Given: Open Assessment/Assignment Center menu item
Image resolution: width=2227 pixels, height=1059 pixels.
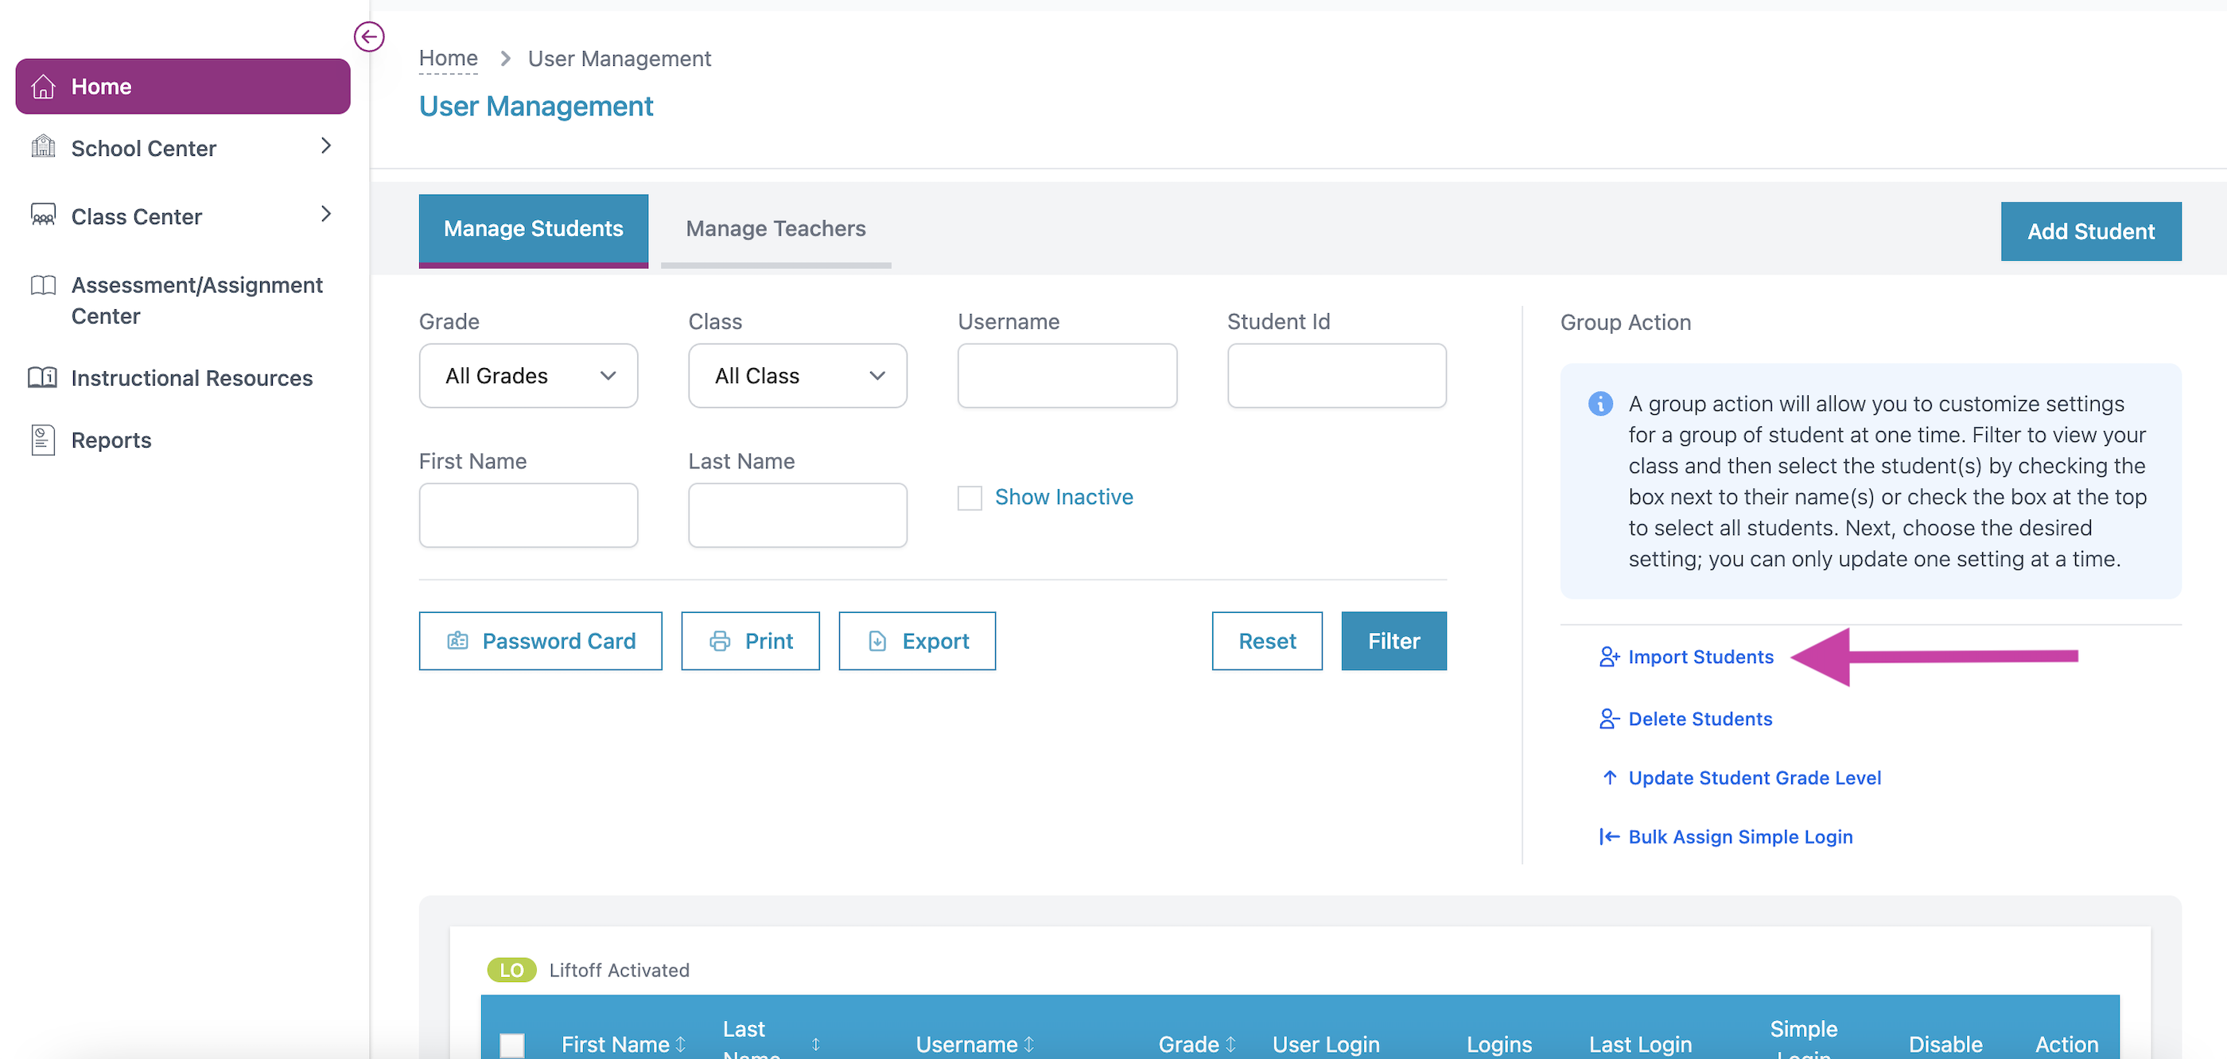Looking at the screenshot, I should click(x=196, y=301).
